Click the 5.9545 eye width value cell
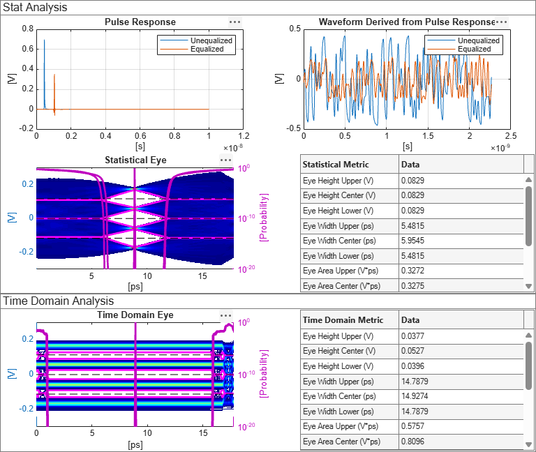536x452 pixels. [461, 241]
